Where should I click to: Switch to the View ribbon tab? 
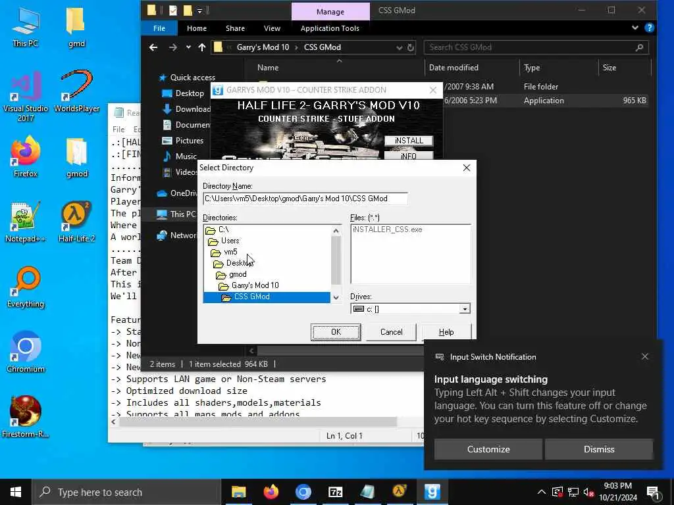point(272,28)
